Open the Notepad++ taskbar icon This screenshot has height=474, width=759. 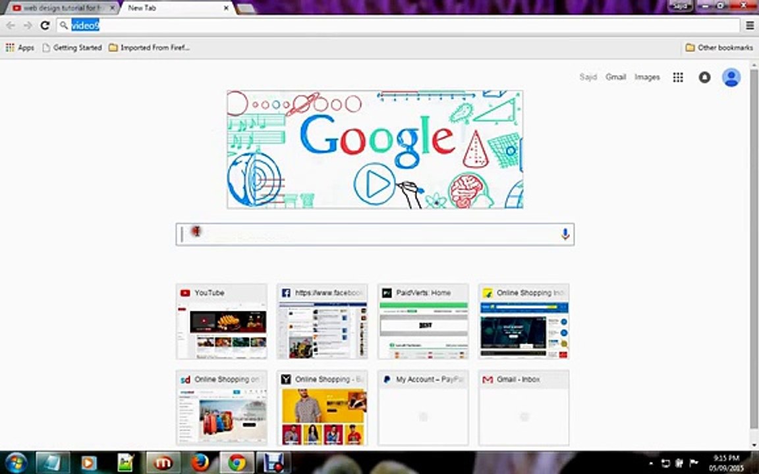[x=125, y=463]
